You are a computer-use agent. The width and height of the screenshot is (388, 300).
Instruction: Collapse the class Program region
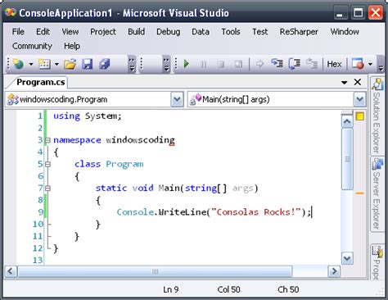tap(47, 164)
